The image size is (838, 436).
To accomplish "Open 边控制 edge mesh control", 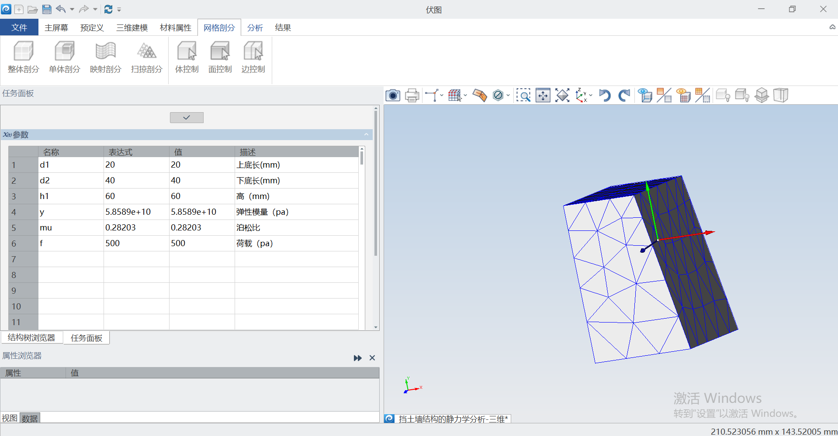I will click(x=253, y=58).
